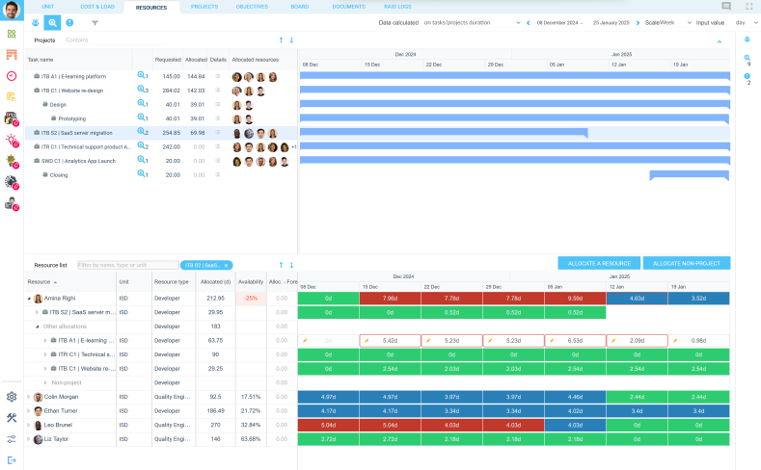This screenshot has height=470, width=761.
Task: Click the logout icon at the sidebar bottom
Action: pyautogui.click(x=12, y=459)
